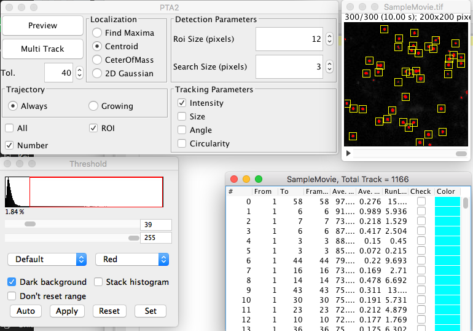The image size is (473, 331).
Task: Enable the Circularity tracking parameter
Action: pos(182,143)
